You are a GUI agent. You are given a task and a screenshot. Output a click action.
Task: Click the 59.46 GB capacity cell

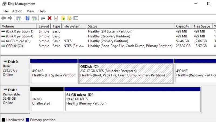[182, 41]
